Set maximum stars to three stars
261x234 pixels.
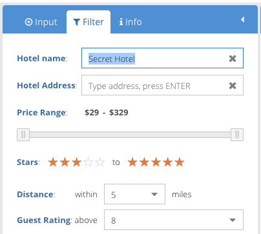tap(156, 162)
